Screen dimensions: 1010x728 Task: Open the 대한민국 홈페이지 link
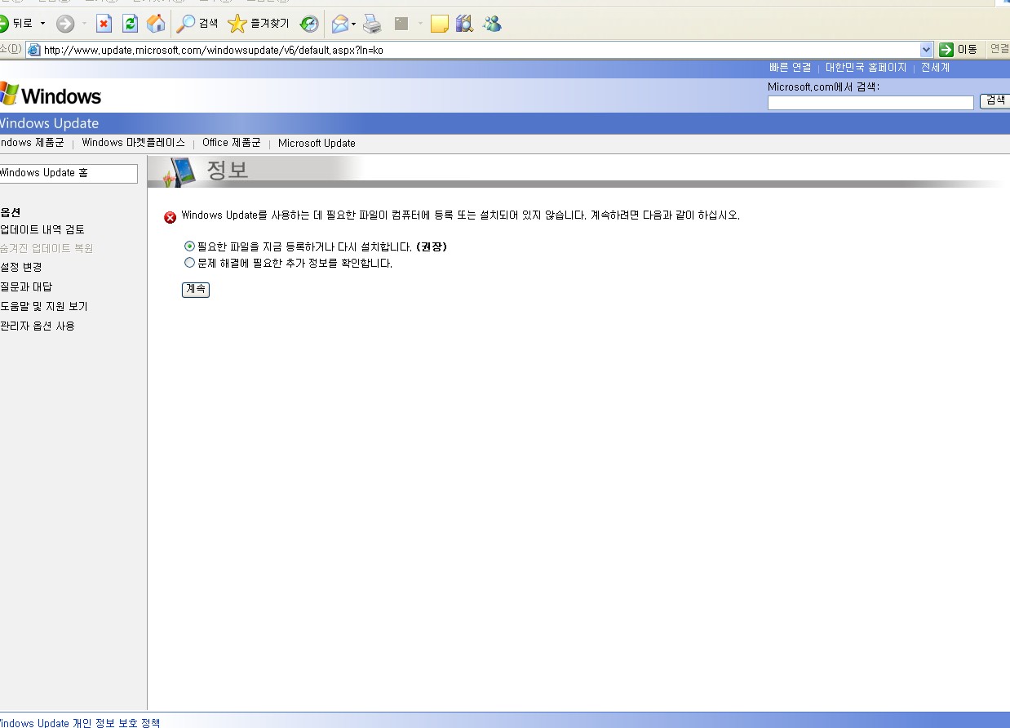click(866, 68)
